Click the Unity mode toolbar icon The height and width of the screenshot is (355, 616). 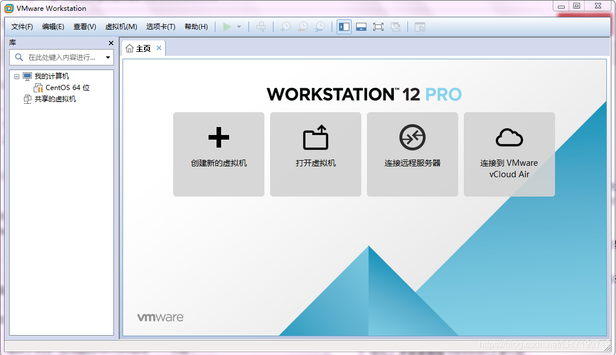click(x=395, y=27)
